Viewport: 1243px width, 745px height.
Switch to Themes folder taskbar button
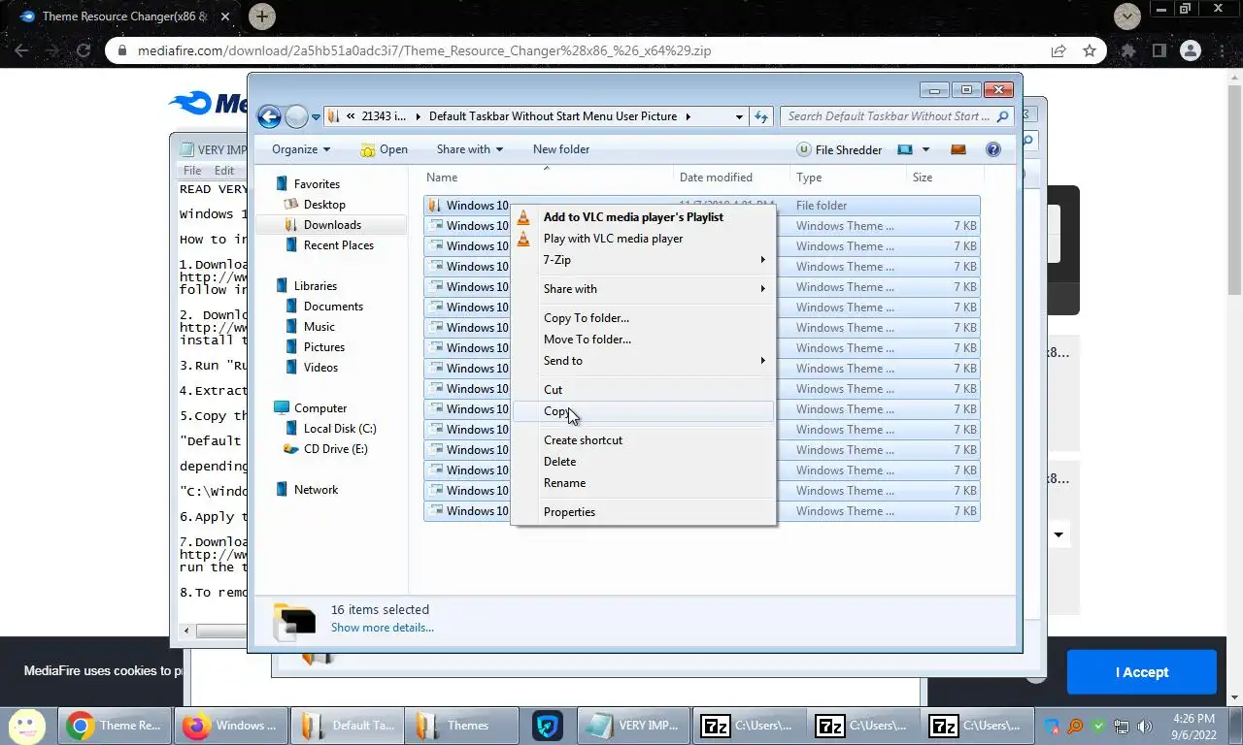459,726
